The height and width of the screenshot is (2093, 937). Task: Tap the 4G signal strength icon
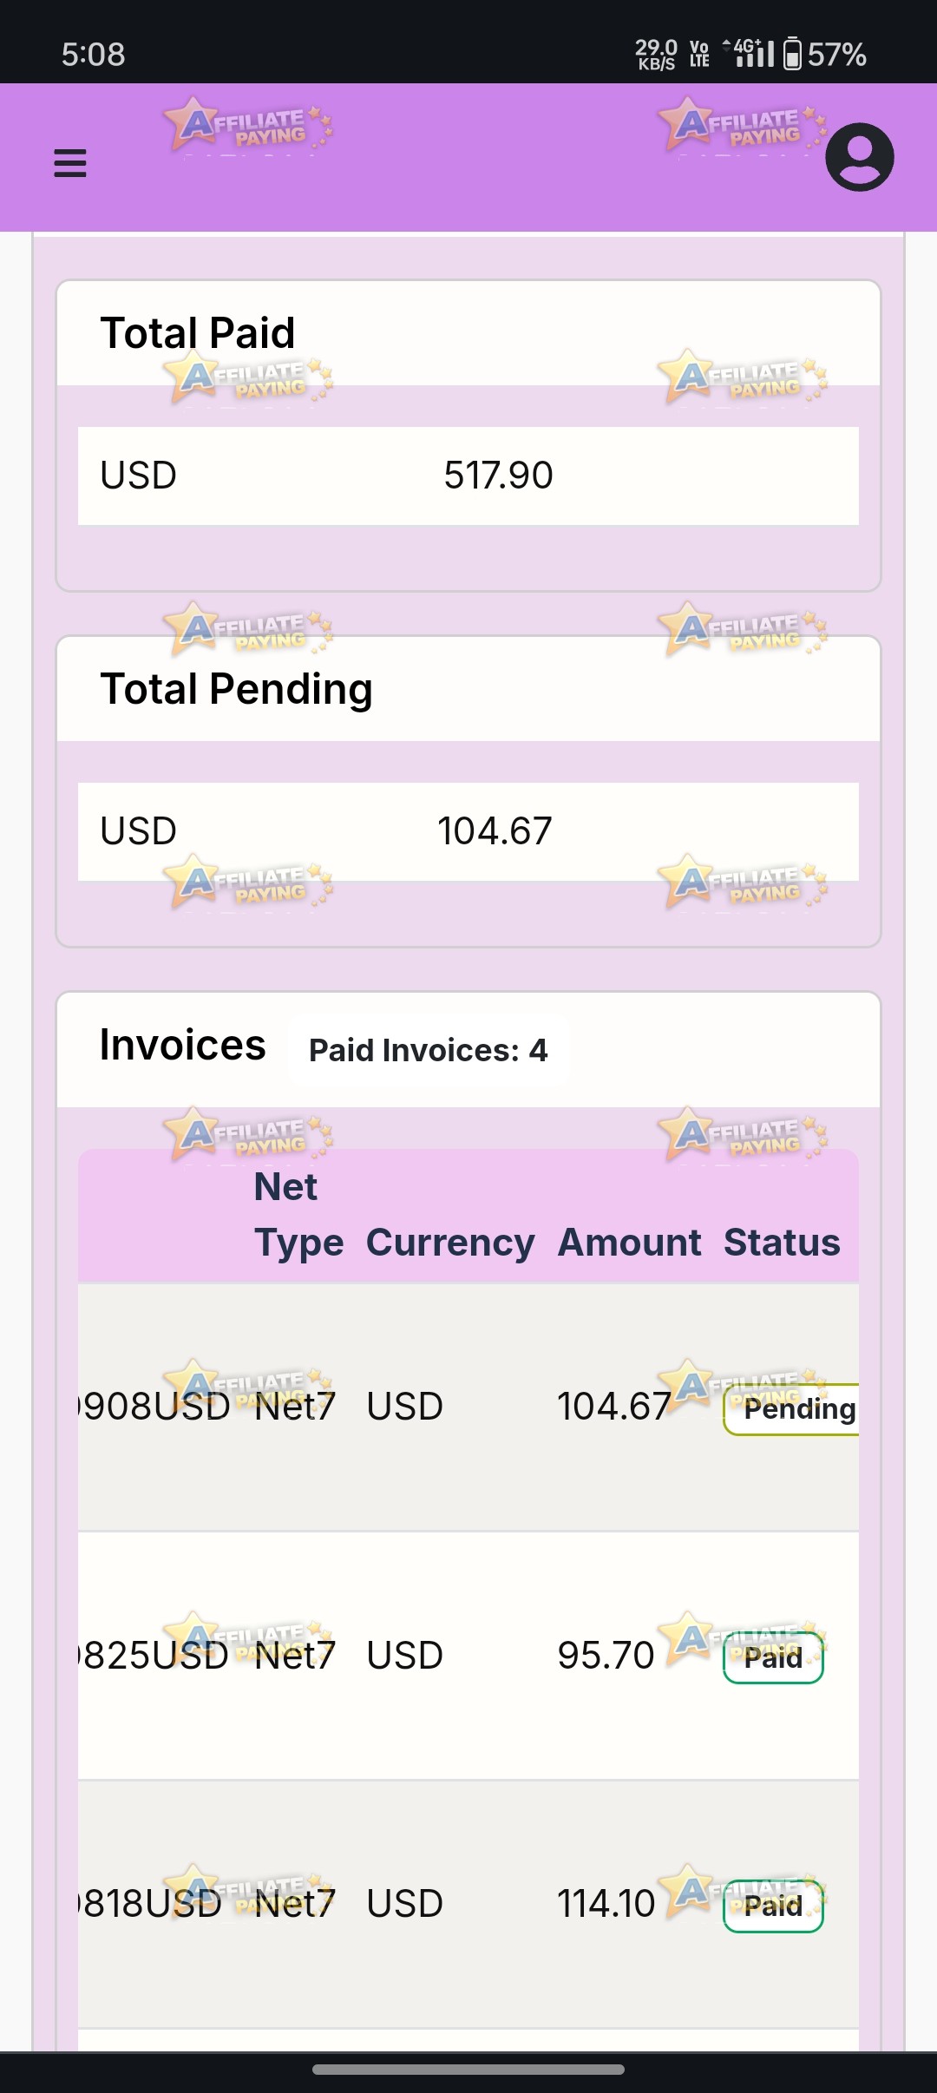coord(749,53)
